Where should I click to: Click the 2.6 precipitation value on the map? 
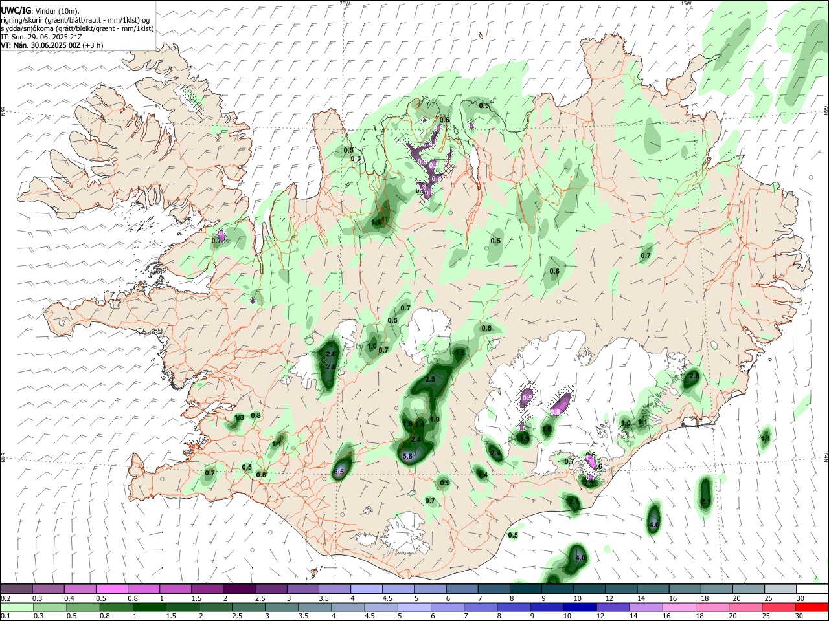tap(331, 354)
